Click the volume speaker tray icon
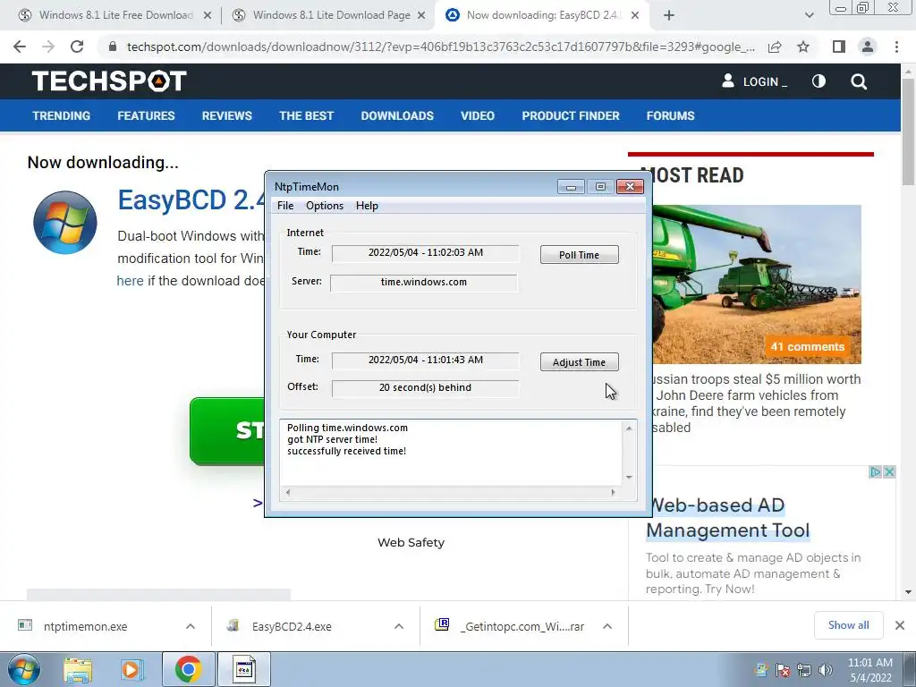The height and width of the screenshot is (687, 916). (x=825, y=670)
